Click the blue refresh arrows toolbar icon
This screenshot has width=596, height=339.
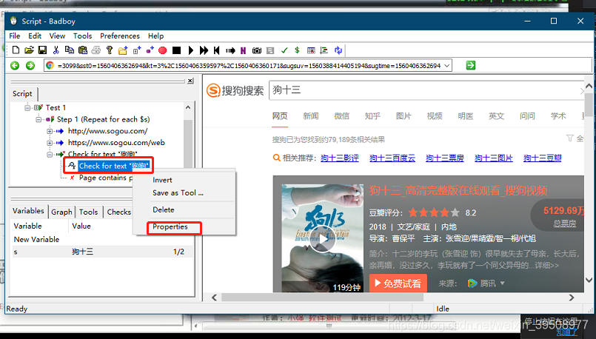[x=338, y=50]
